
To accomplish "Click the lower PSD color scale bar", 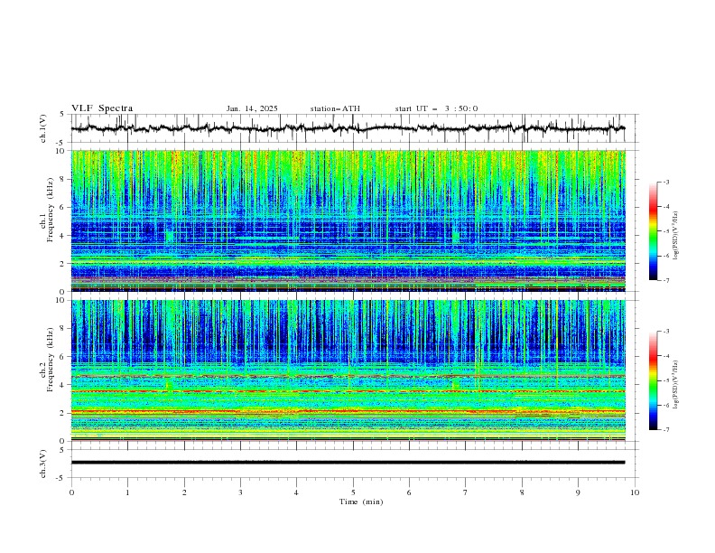I will [x=654, y=380].
